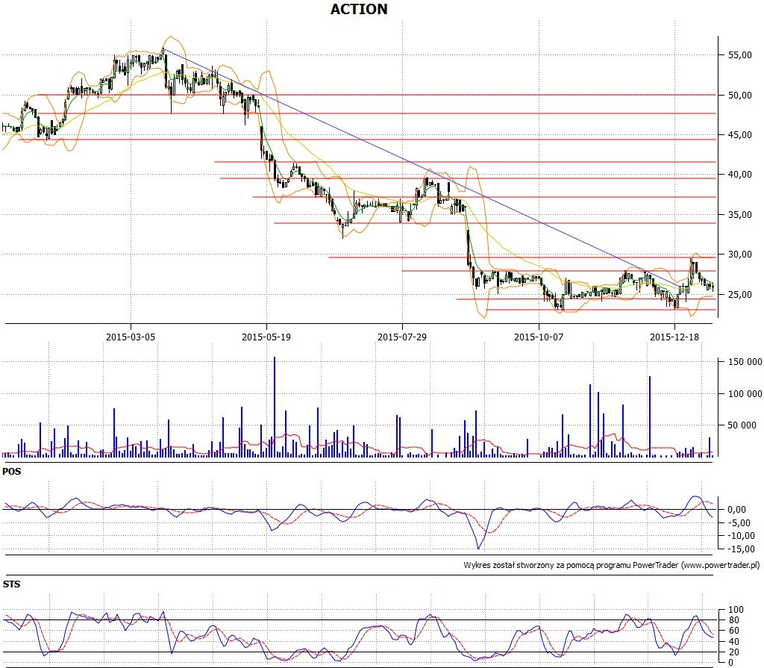764x668 pixels.
Task: Click the ACTION chart title
Action: click(x=359, y=9)
